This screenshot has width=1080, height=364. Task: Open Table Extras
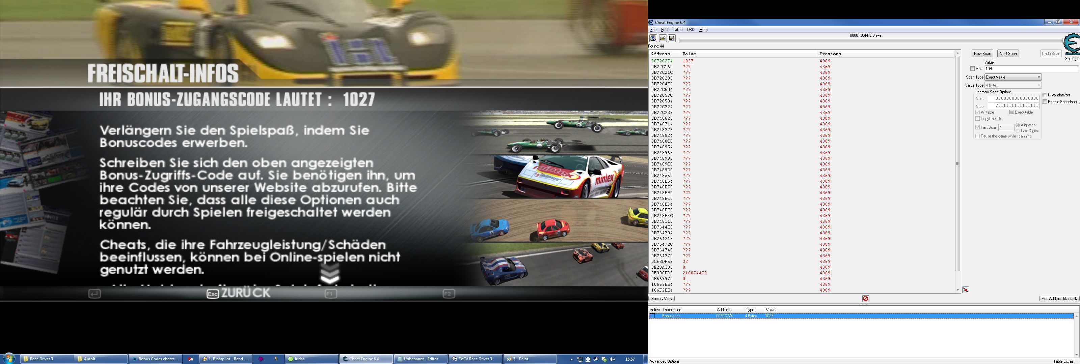[1063, 361]
